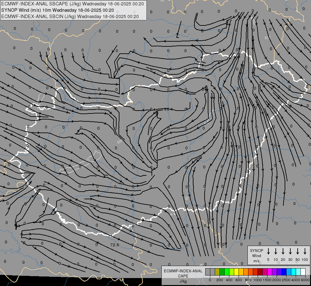Click the wind arrow above the 10 label

[x=275, y=251]
